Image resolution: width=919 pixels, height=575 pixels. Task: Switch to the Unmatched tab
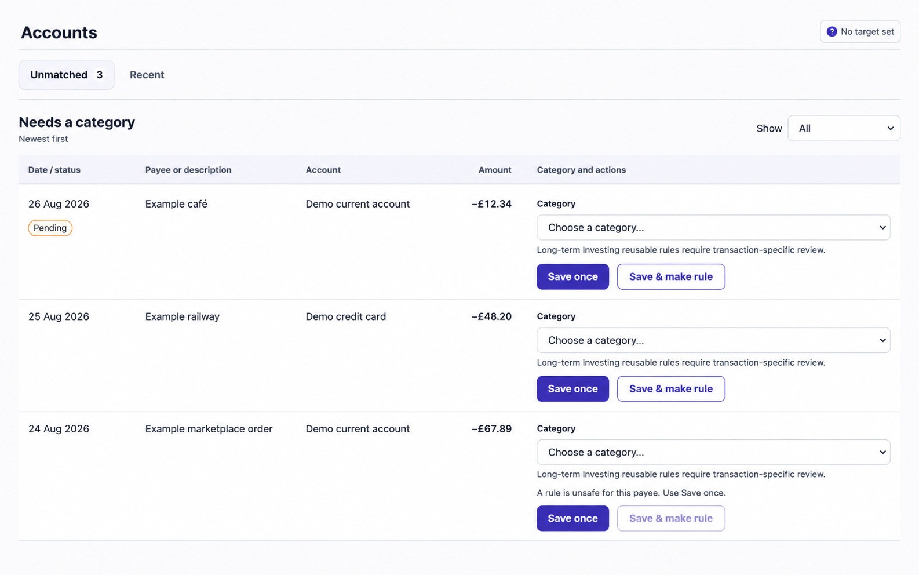(x=67, y=75)
